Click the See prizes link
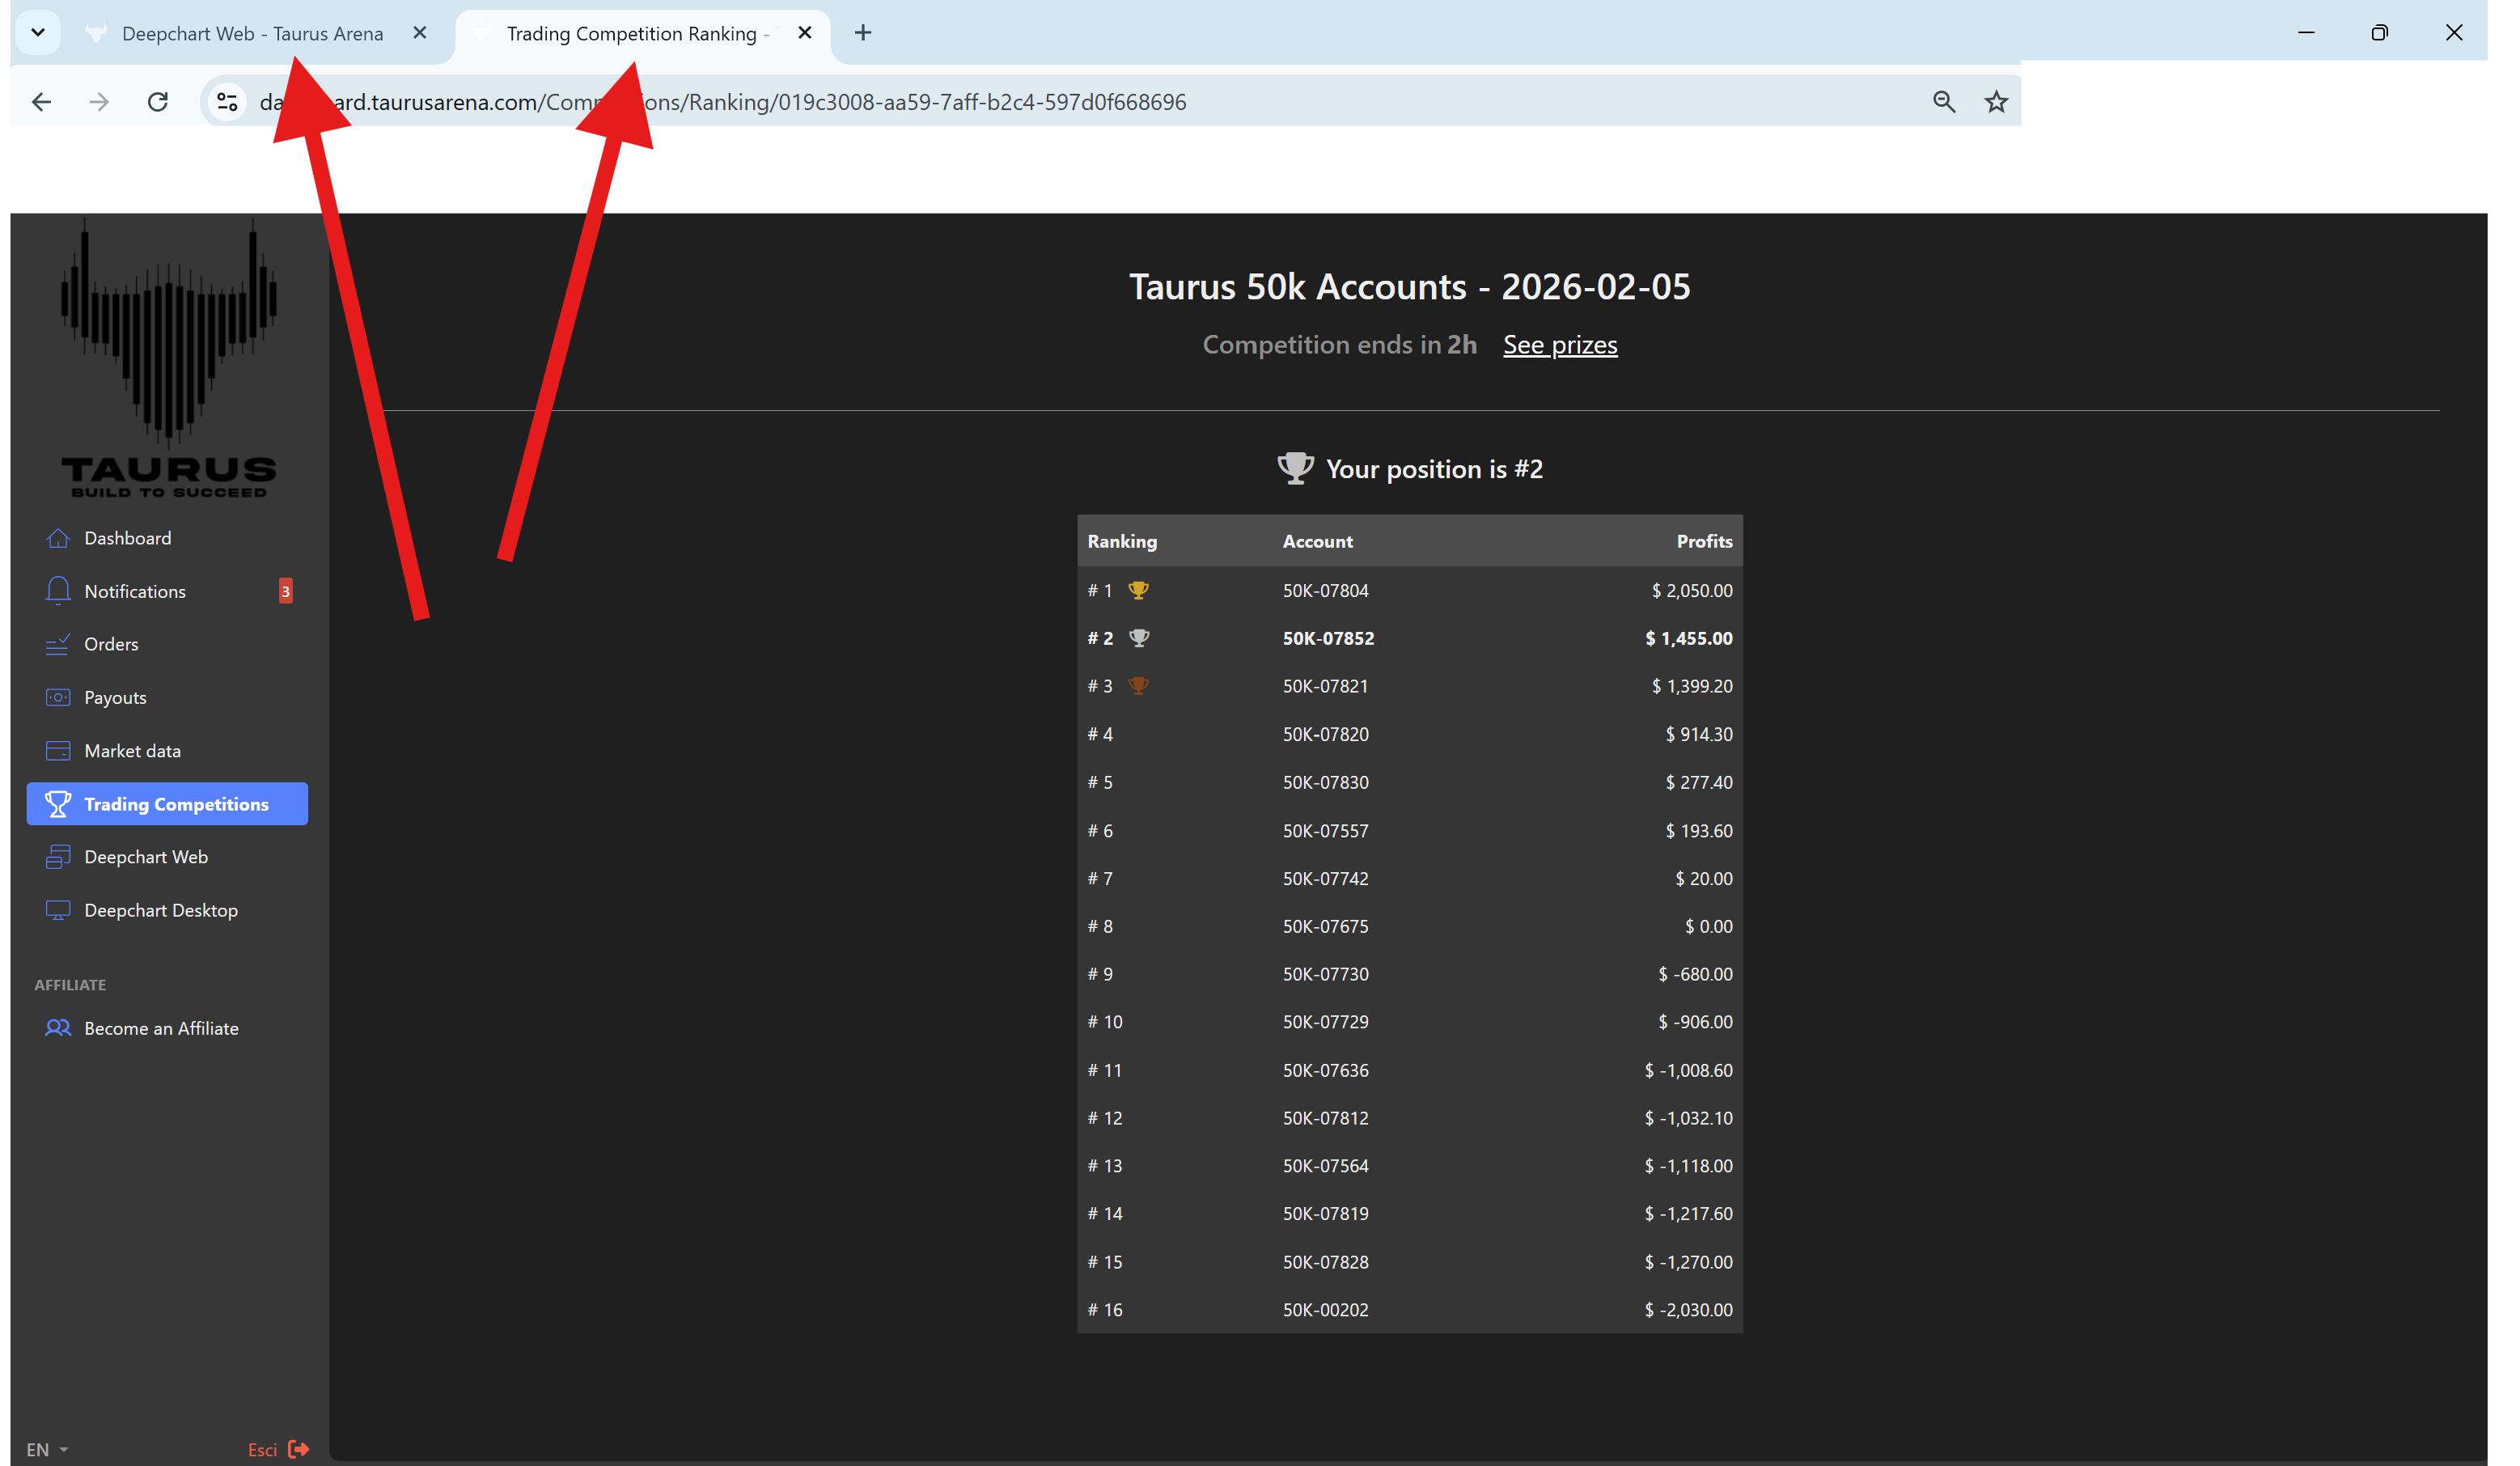Image resolution: width=2520 pixels, height=1466 pixels. click(x=1559, y=345)
